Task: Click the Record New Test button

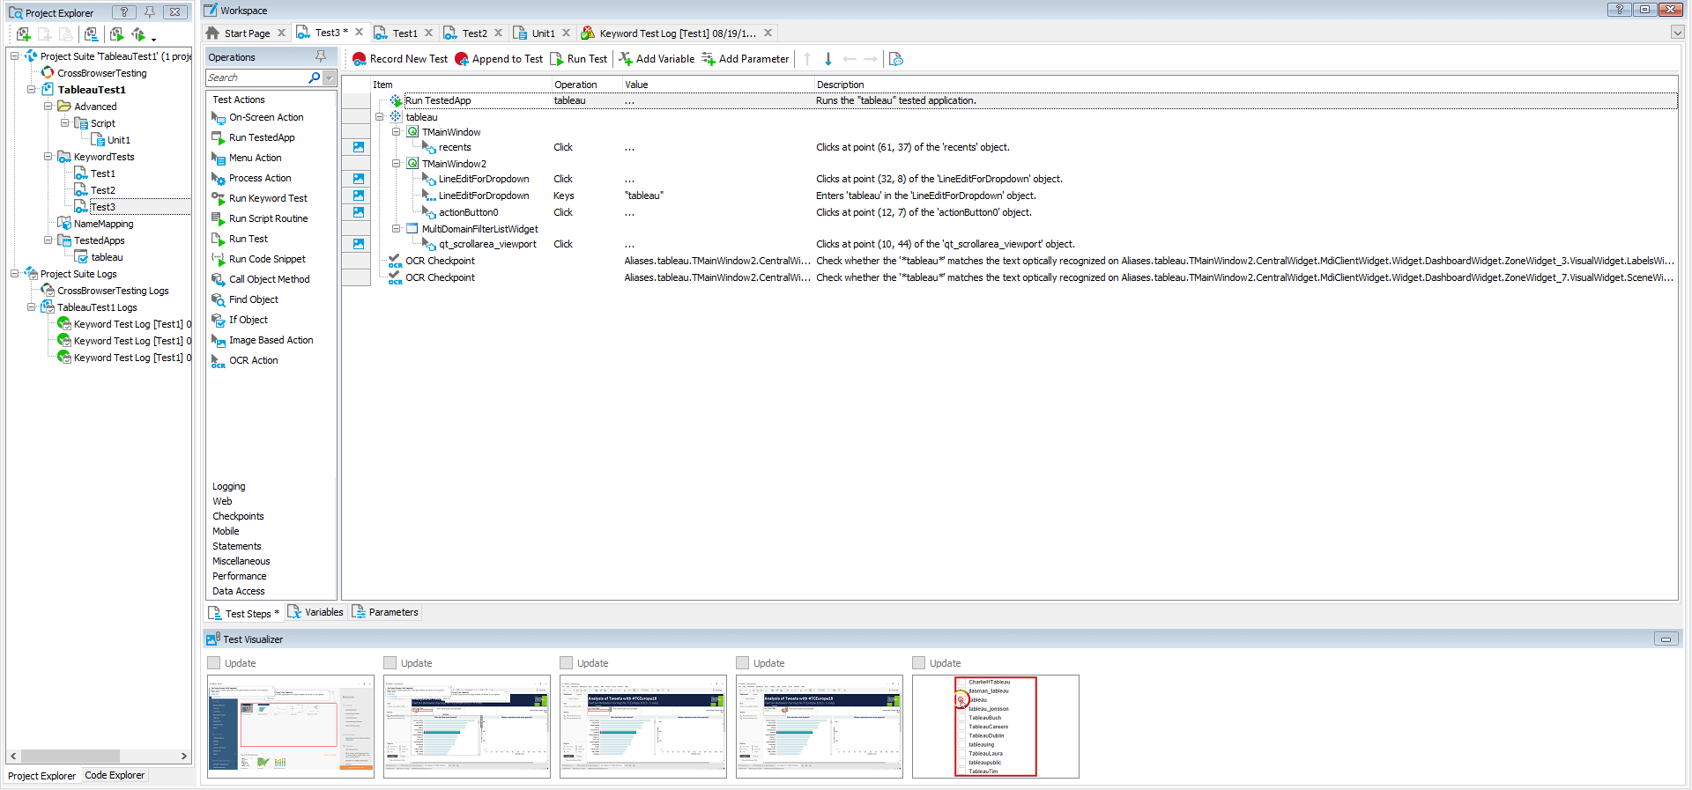Action: click(400, 59)
